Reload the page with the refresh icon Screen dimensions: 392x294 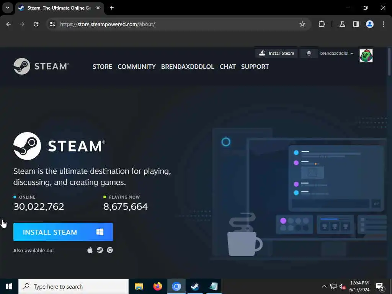(36, 24)
